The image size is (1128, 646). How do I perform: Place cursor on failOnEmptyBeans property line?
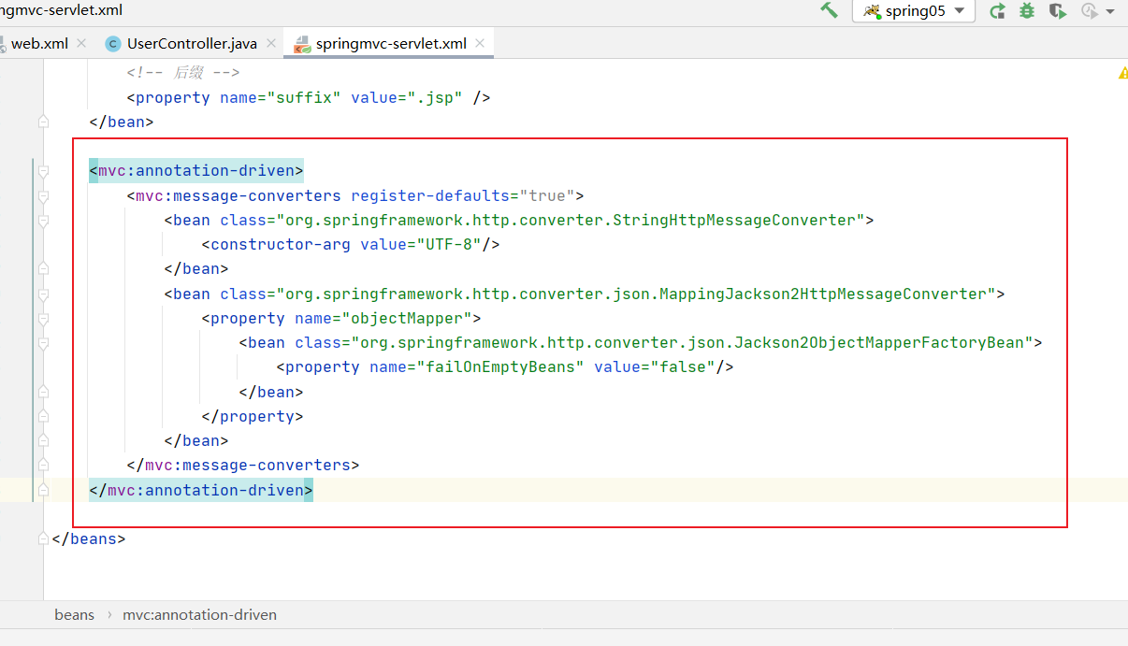point(505,367)
